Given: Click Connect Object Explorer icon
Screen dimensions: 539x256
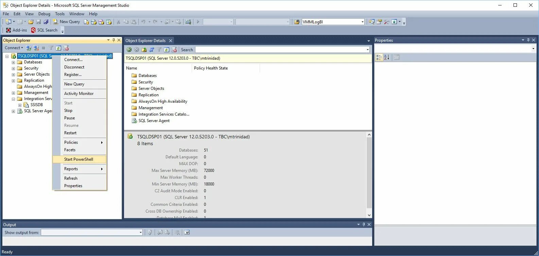Looking at the screenshot, I should (x=29, y=48).
